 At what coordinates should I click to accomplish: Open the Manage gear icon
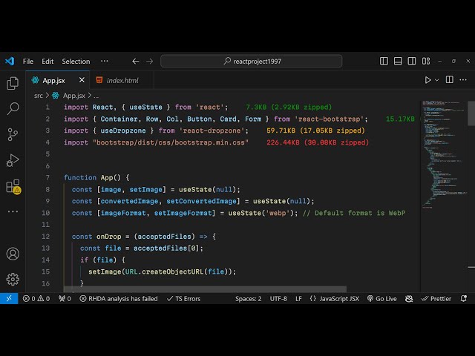(x=13, y=279)
